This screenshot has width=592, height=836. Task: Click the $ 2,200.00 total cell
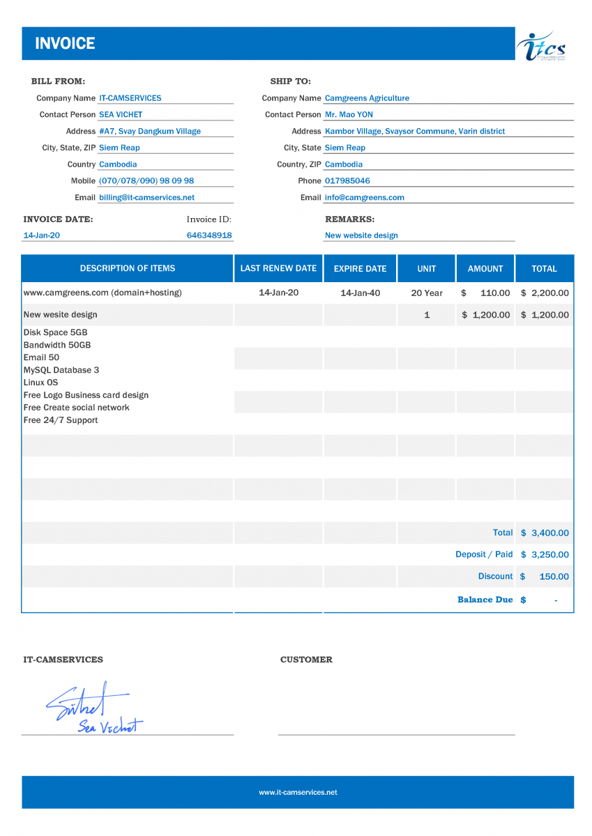coord(545,293)
